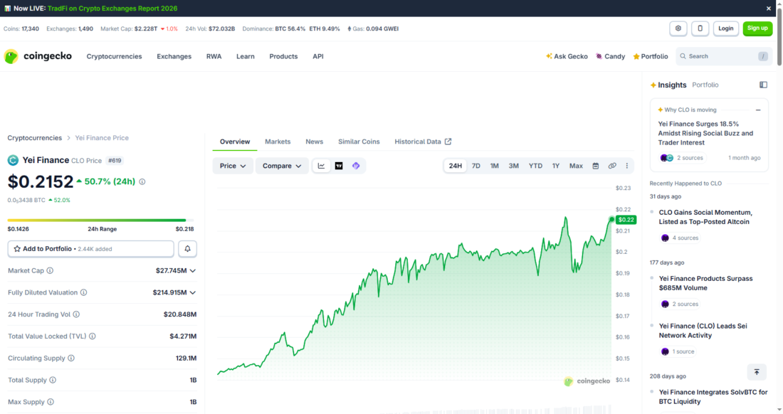
Task: Select the 7D chart range
Action: [x=476, y=166]
